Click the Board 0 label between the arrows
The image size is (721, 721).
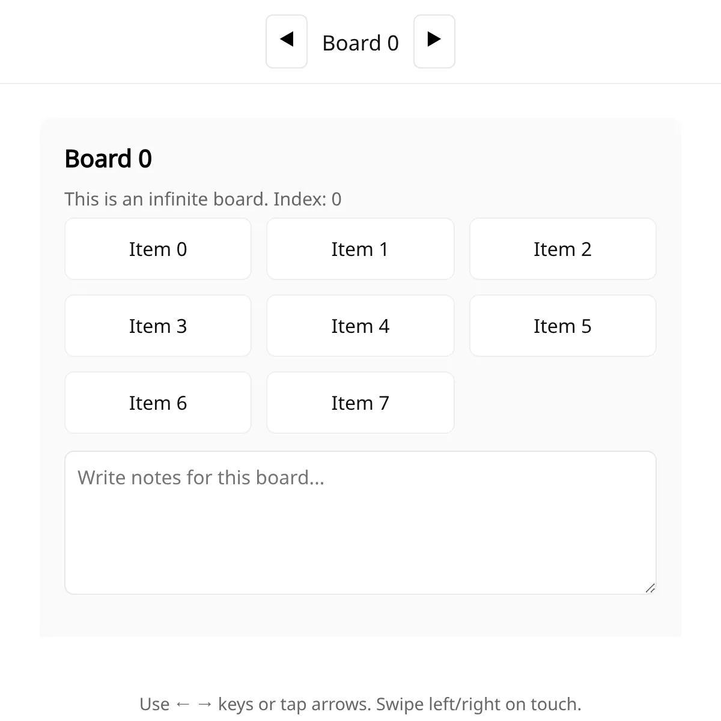[360, 43]
